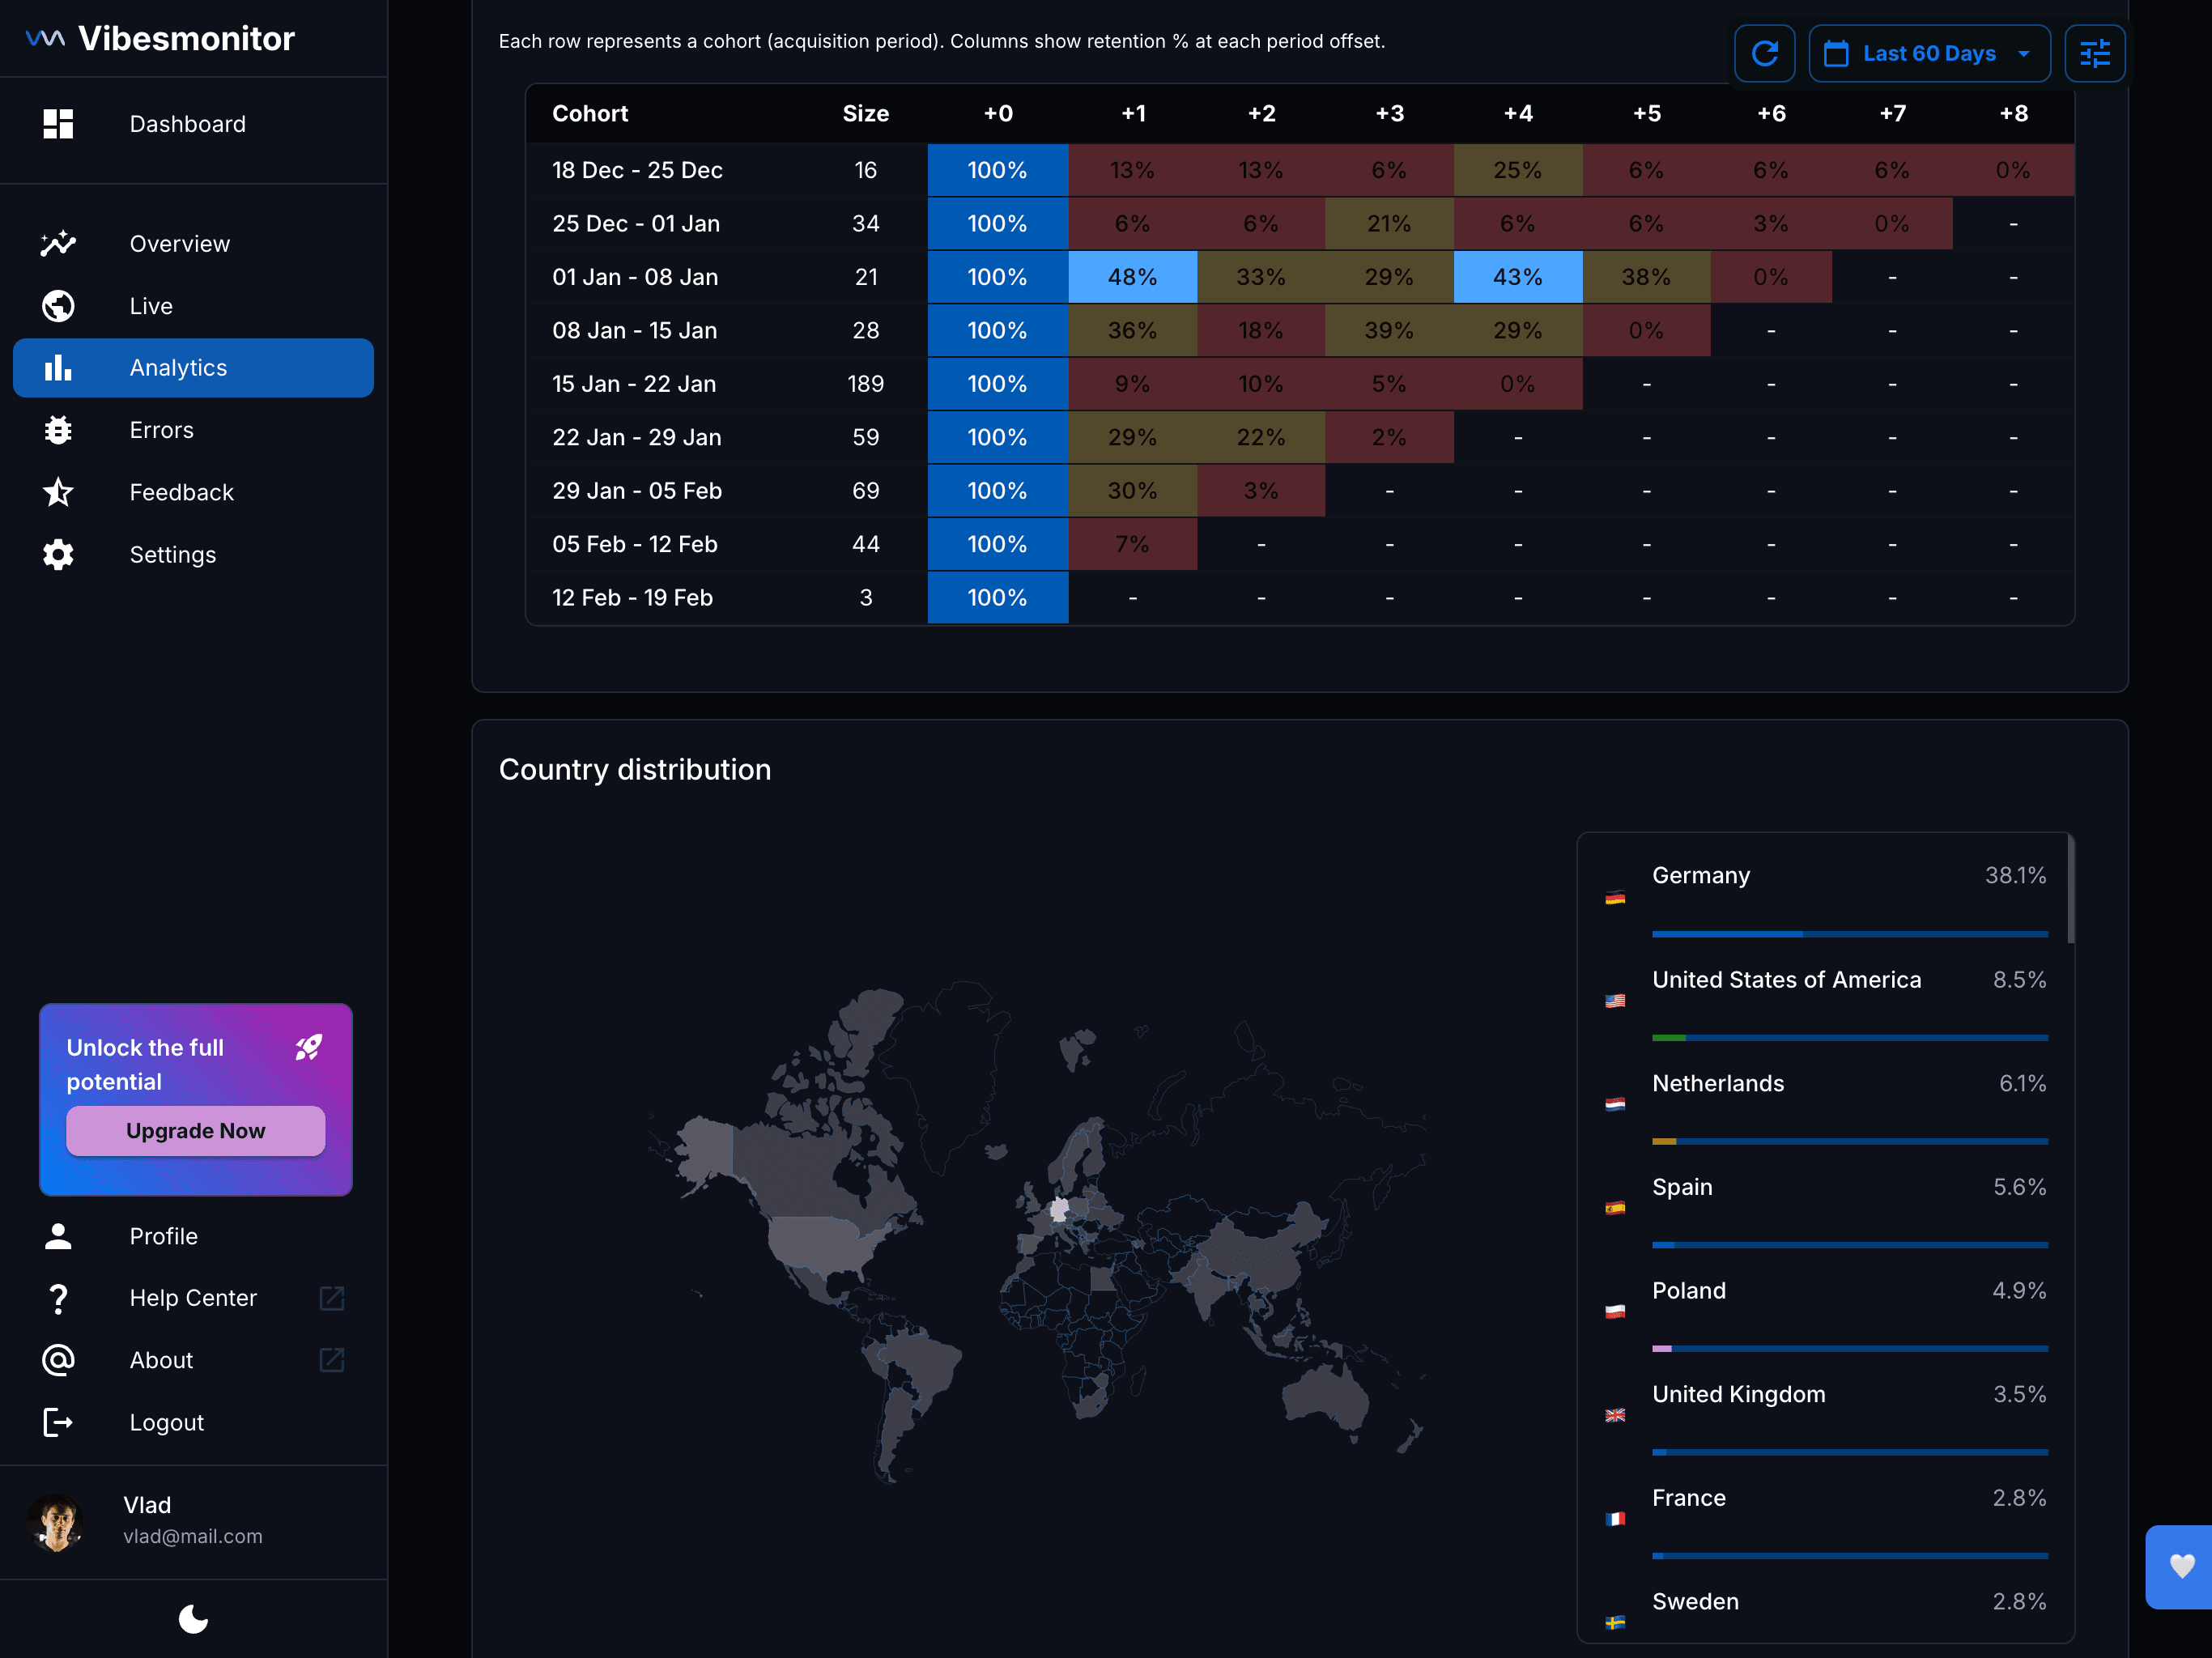Click Germany's percentage progress bar
The image size is (2212, 1658).
point(1849,934)
